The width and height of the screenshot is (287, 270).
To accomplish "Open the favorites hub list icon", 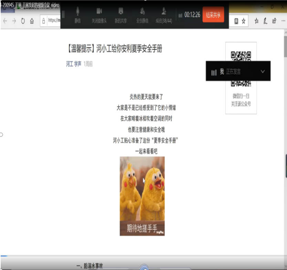I will click(x=256, y=21).
